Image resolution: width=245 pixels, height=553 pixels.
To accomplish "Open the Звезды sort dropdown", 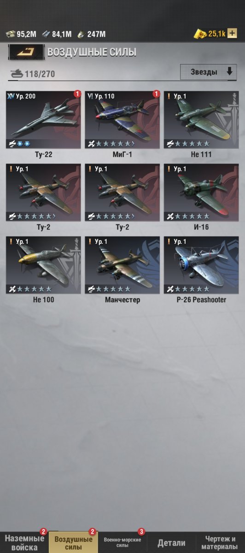I will tap(208, 72).
